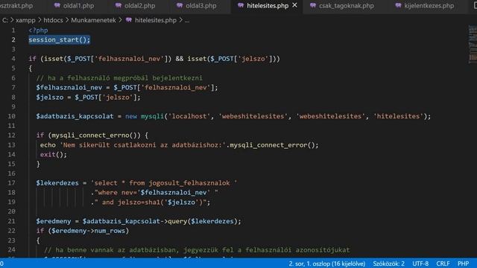Viewport: 477px width, 268px height.
Task: Click the exit(); statement
Action: pos(53,155)
